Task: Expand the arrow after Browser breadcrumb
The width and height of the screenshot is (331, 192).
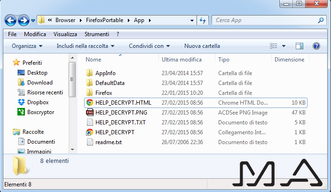Action: (x=81, y=21)
